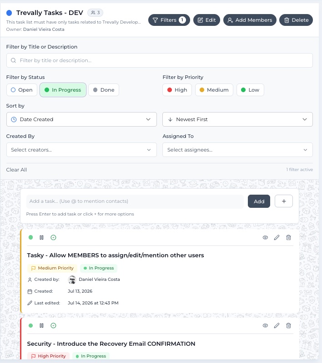
Task: Click the Edit task list button
Action: click(x=206, y=20)
